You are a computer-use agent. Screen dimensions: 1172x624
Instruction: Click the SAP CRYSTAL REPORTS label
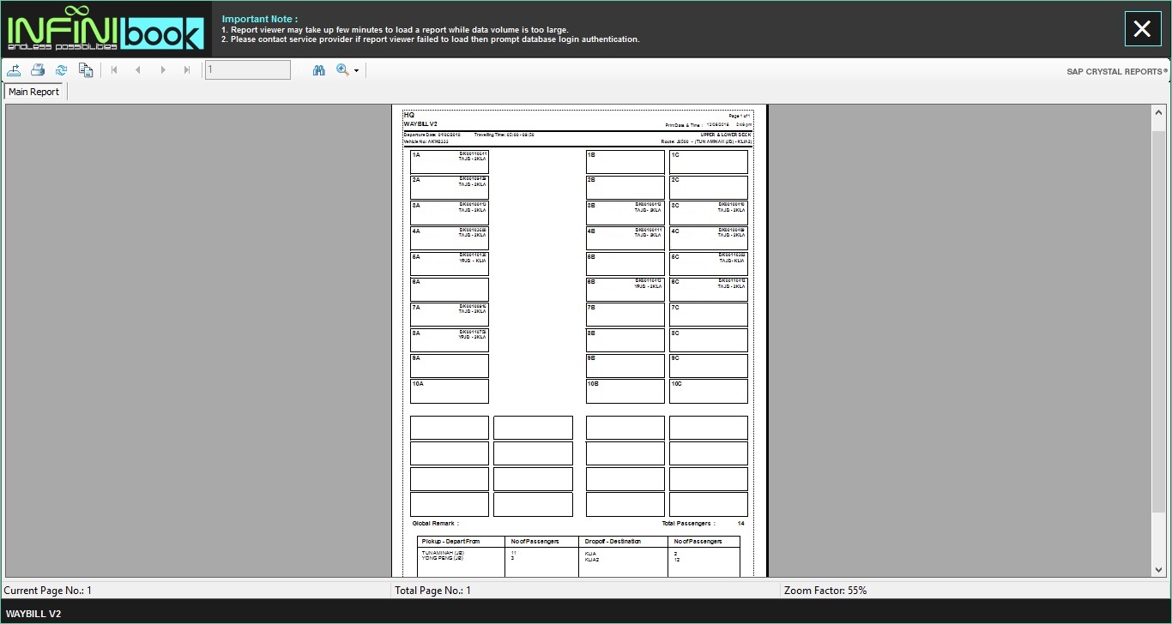click(1117, 72)
